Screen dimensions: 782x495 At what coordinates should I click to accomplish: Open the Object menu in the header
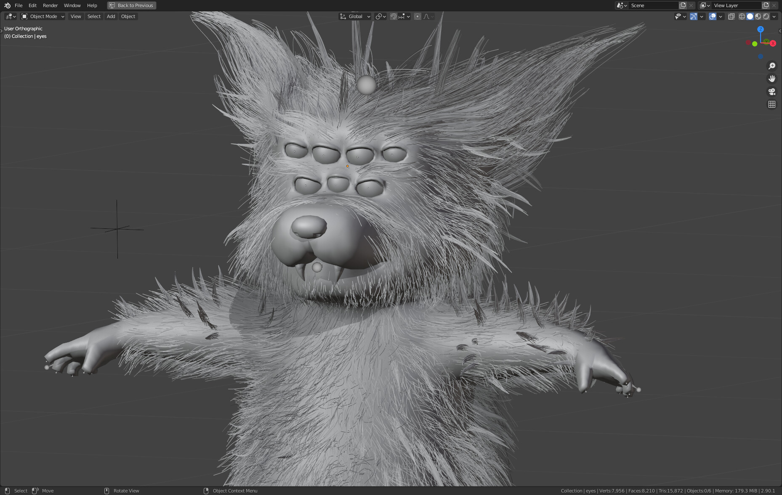(128, 16)
